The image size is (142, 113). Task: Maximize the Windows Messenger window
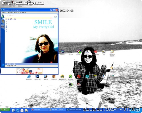click(x=54, y=10)
